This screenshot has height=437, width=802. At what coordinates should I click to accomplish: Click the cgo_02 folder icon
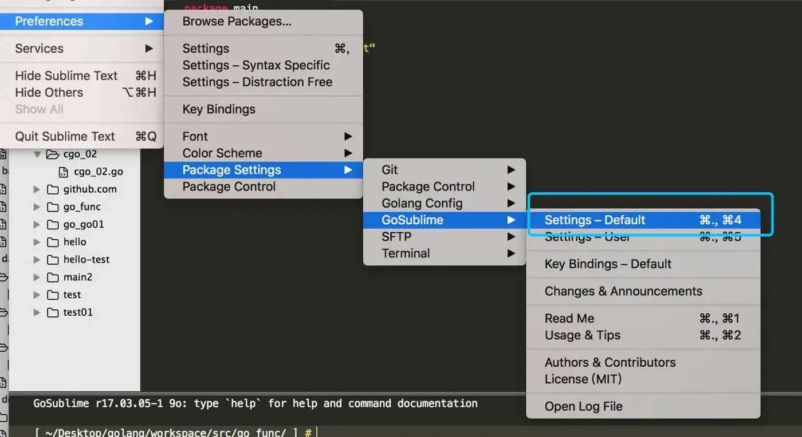coord(53,154)
